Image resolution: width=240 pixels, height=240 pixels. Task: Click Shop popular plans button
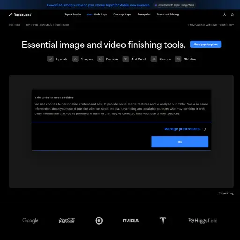click(206, 45)
